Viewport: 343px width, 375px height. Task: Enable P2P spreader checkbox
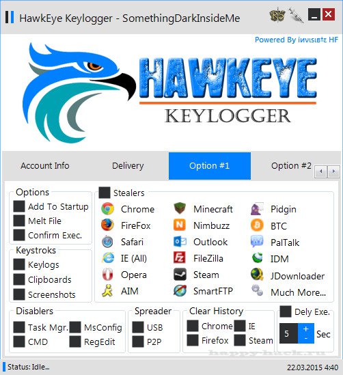(x=138, y=342)
